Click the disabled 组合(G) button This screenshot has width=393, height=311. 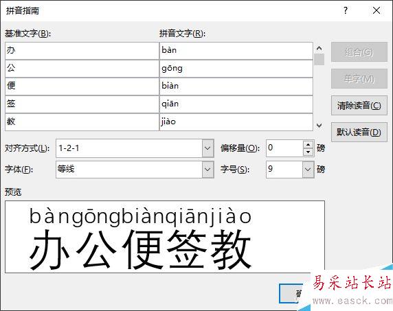coord(359,52)
